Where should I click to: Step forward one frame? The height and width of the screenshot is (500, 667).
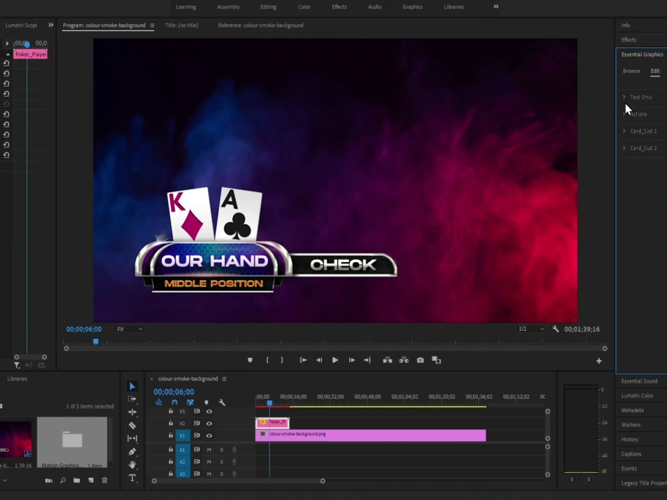[352, 360]
